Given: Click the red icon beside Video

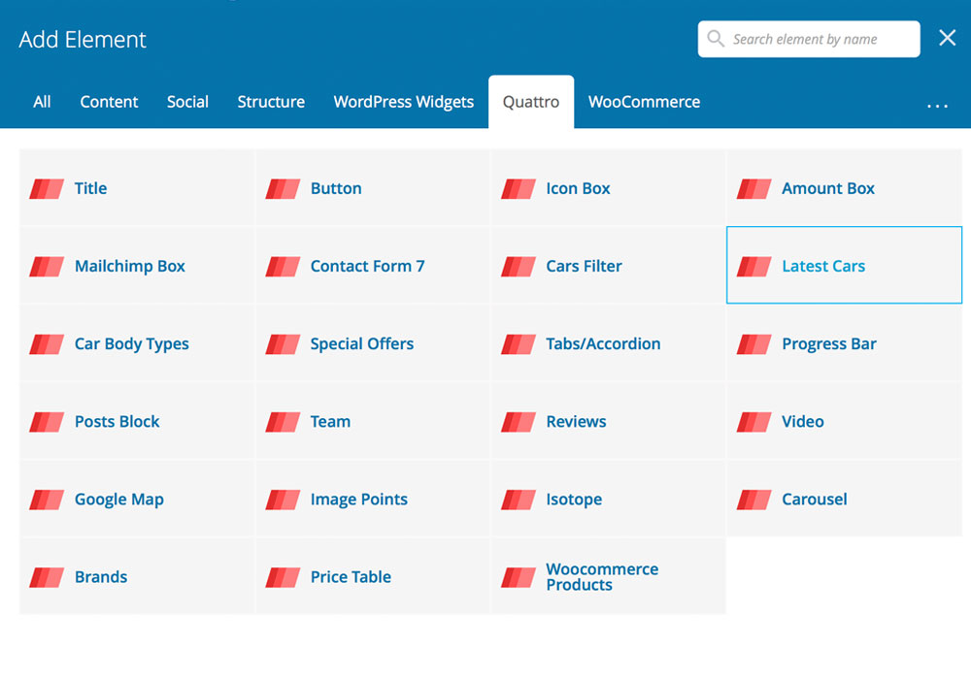Looking at the screenshot, I should tap(753, 422).
